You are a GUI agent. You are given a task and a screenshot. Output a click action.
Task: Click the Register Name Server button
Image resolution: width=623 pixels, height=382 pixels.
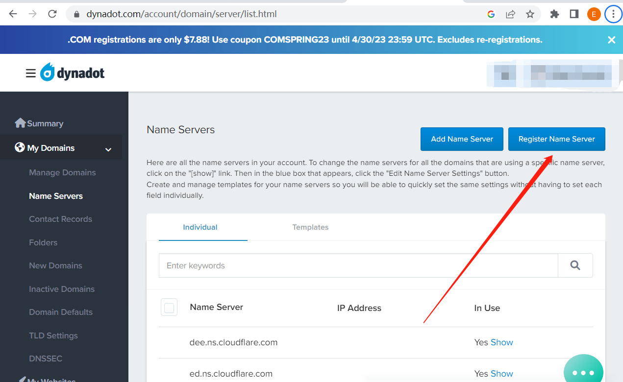click(556, 139)
